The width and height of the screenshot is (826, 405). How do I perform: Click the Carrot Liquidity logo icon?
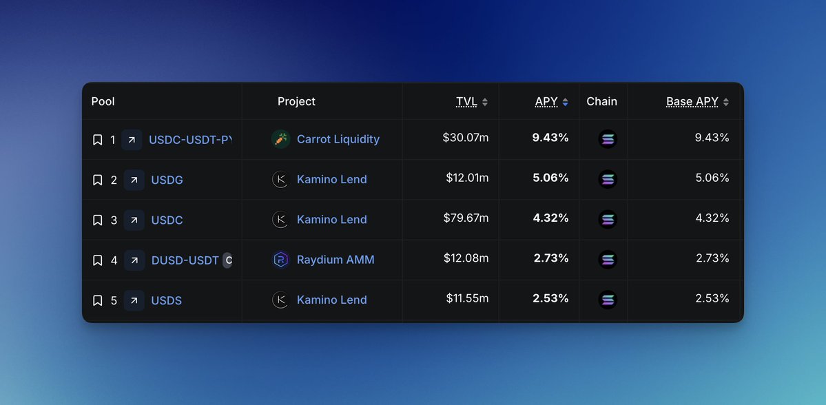280,139
